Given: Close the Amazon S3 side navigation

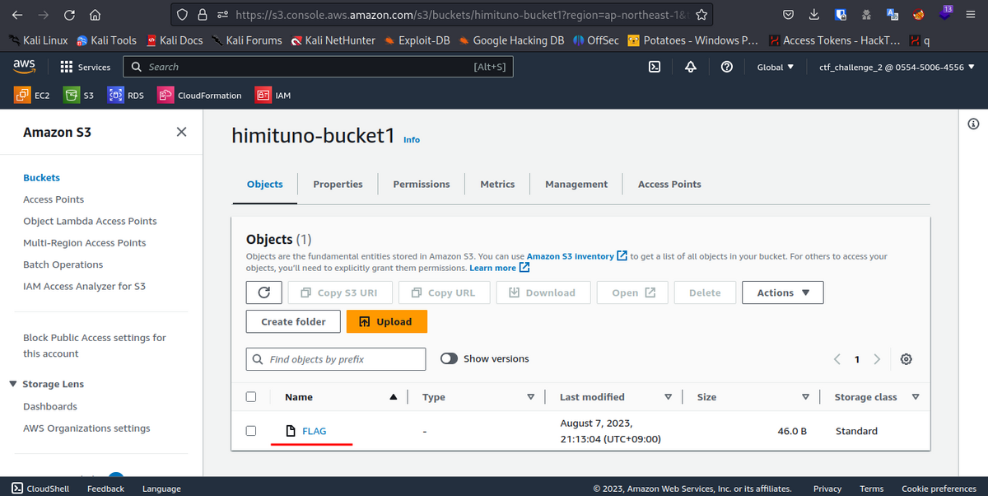Looking at the screenshot, I should point(181,132).
